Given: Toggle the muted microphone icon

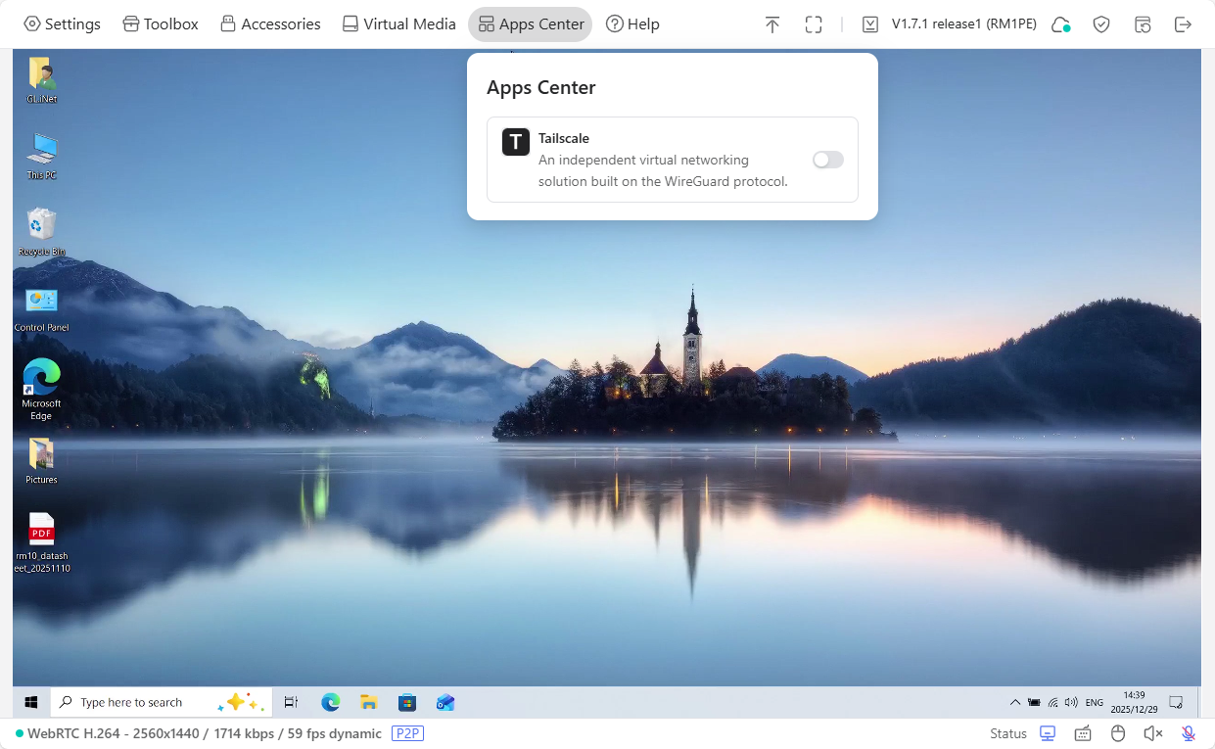Looking at the screenshot, I should (x=1189, y=733).
